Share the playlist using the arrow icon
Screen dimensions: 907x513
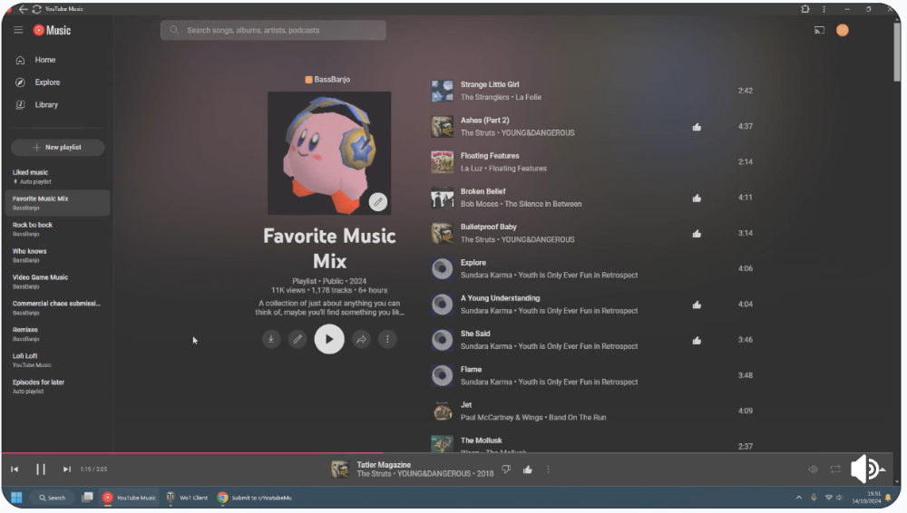[x=361, y=340]
